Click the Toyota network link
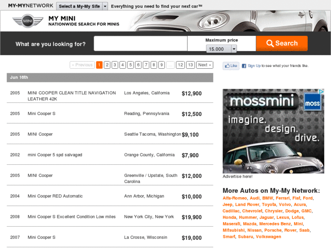This screenshot has width=331, height=248. 269,204
